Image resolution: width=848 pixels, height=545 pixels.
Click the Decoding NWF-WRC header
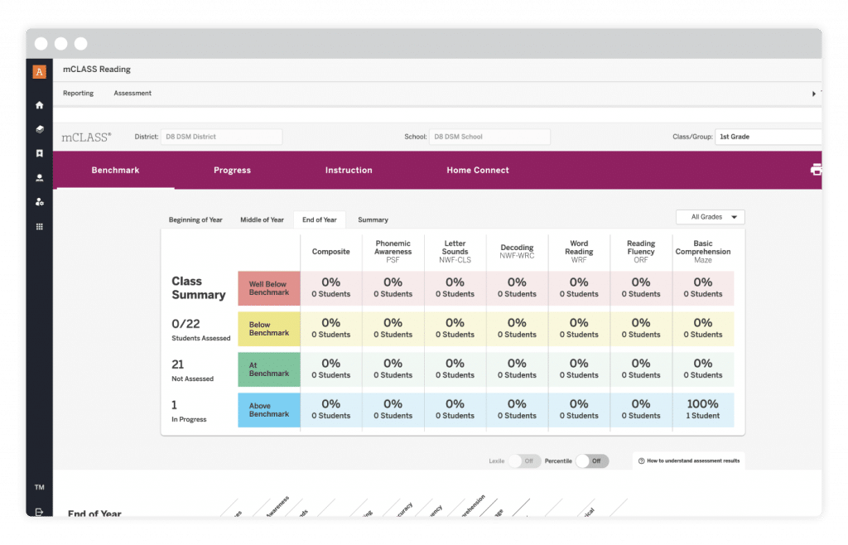pos(517,252)
